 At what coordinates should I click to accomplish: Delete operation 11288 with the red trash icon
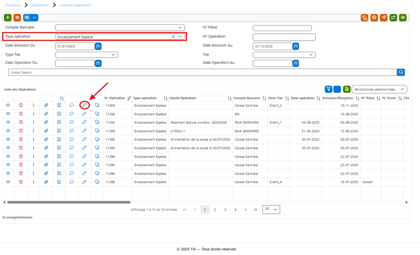[x=21, y=182]
